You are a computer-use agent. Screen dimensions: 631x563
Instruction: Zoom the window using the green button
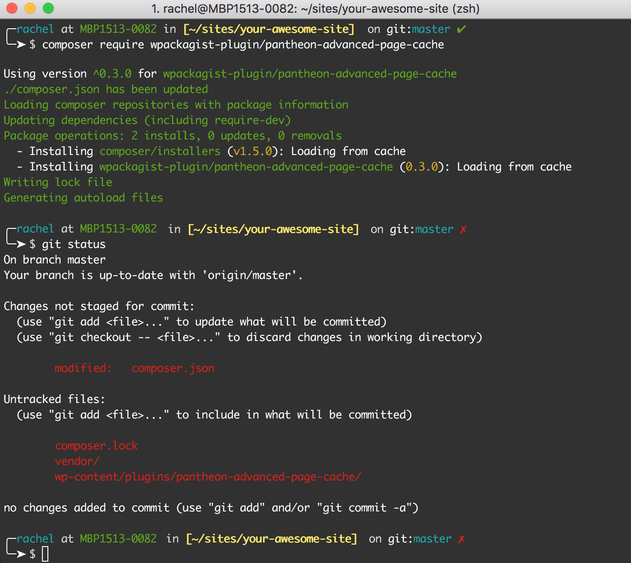coord(48,8)
